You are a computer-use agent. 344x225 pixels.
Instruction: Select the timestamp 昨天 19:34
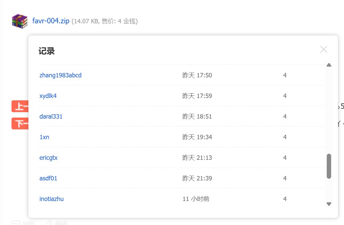coord(197,137)
